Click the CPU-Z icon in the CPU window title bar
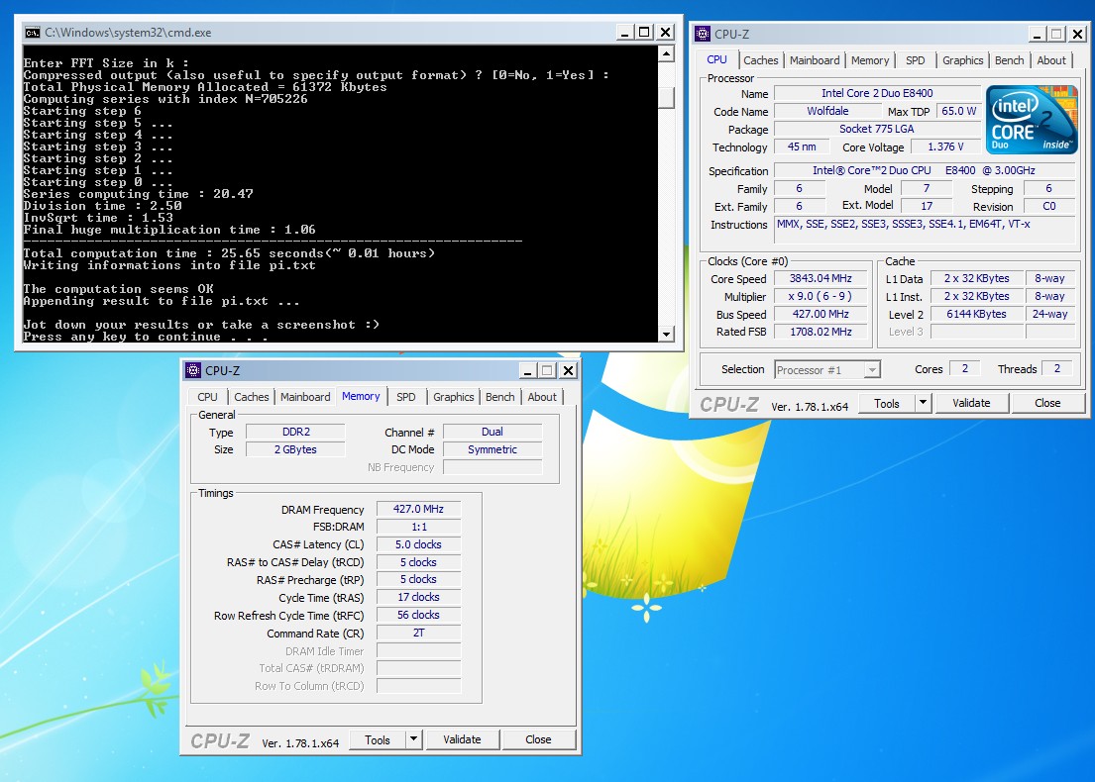This screenshot has width=1095, height=782. pos(703,34)
